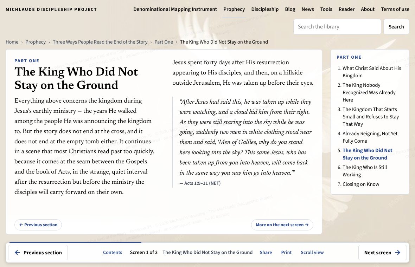The width and height of the screenshot is (415, 267).
Task: Focus the Search the library field
Action: point(337,27)
